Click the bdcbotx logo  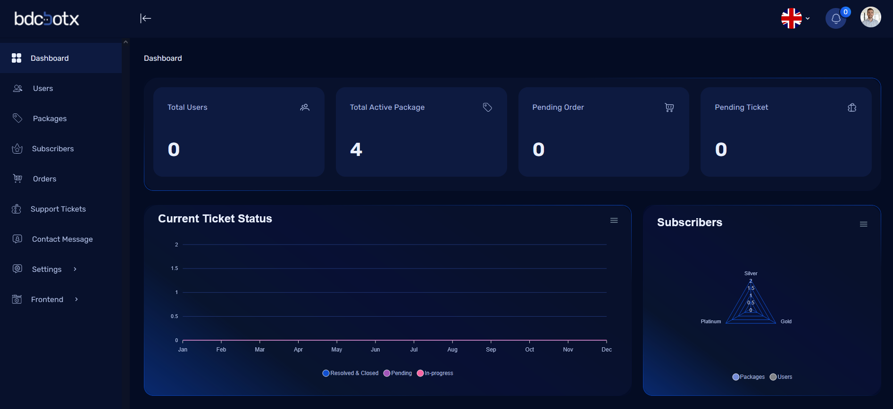click(47, 19)
